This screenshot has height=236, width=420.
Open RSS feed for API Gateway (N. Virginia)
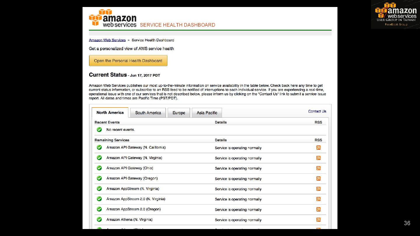click(318, 158)
